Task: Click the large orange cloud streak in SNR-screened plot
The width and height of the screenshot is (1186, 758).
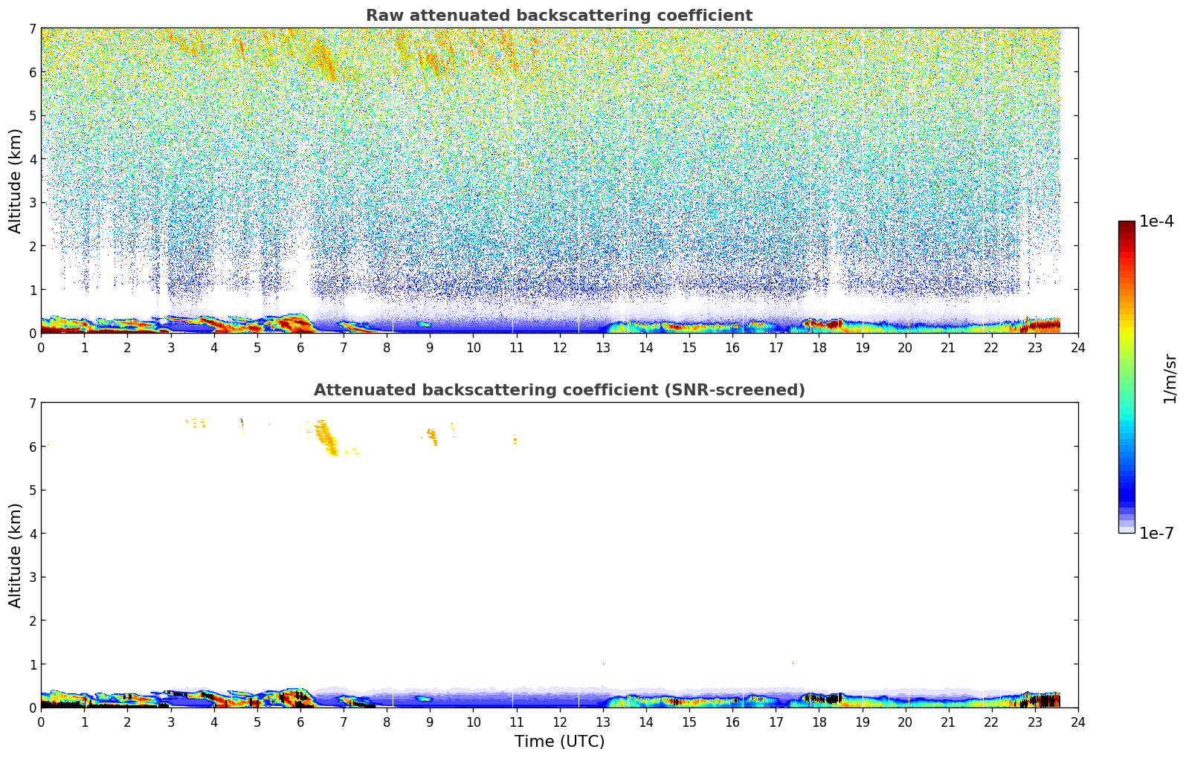Action: click(326, 438)
